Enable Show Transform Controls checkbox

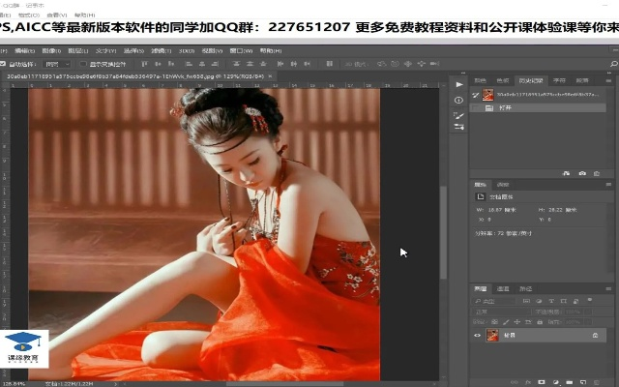point(81,63)
